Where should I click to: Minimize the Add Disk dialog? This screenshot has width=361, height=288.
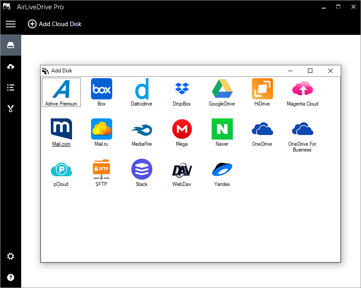point(290,71)
